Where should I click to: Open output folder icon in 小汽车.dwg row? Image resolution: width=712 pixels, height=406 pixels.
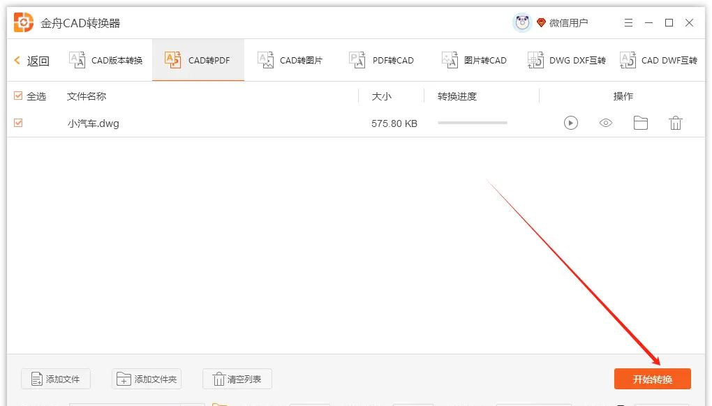(641, 123)
